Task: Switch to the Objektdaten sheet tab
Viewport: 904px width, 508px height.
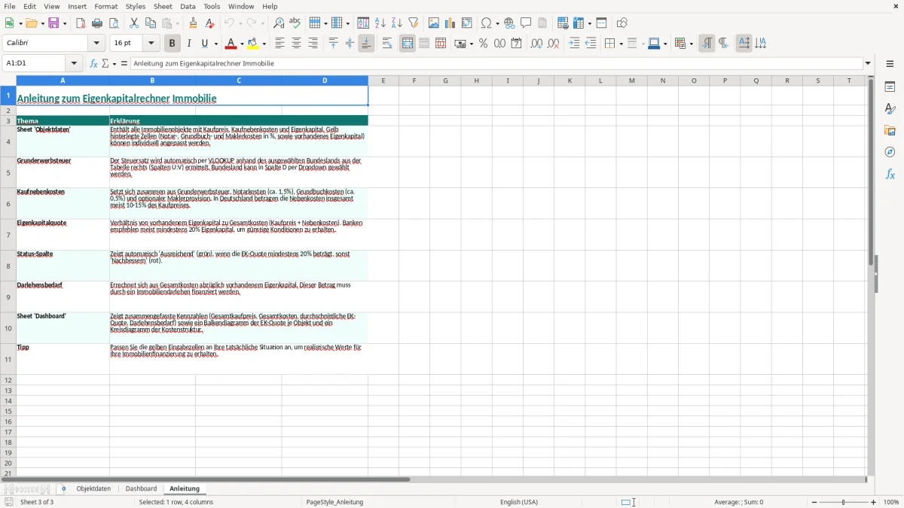Action: tap(93, 488)
